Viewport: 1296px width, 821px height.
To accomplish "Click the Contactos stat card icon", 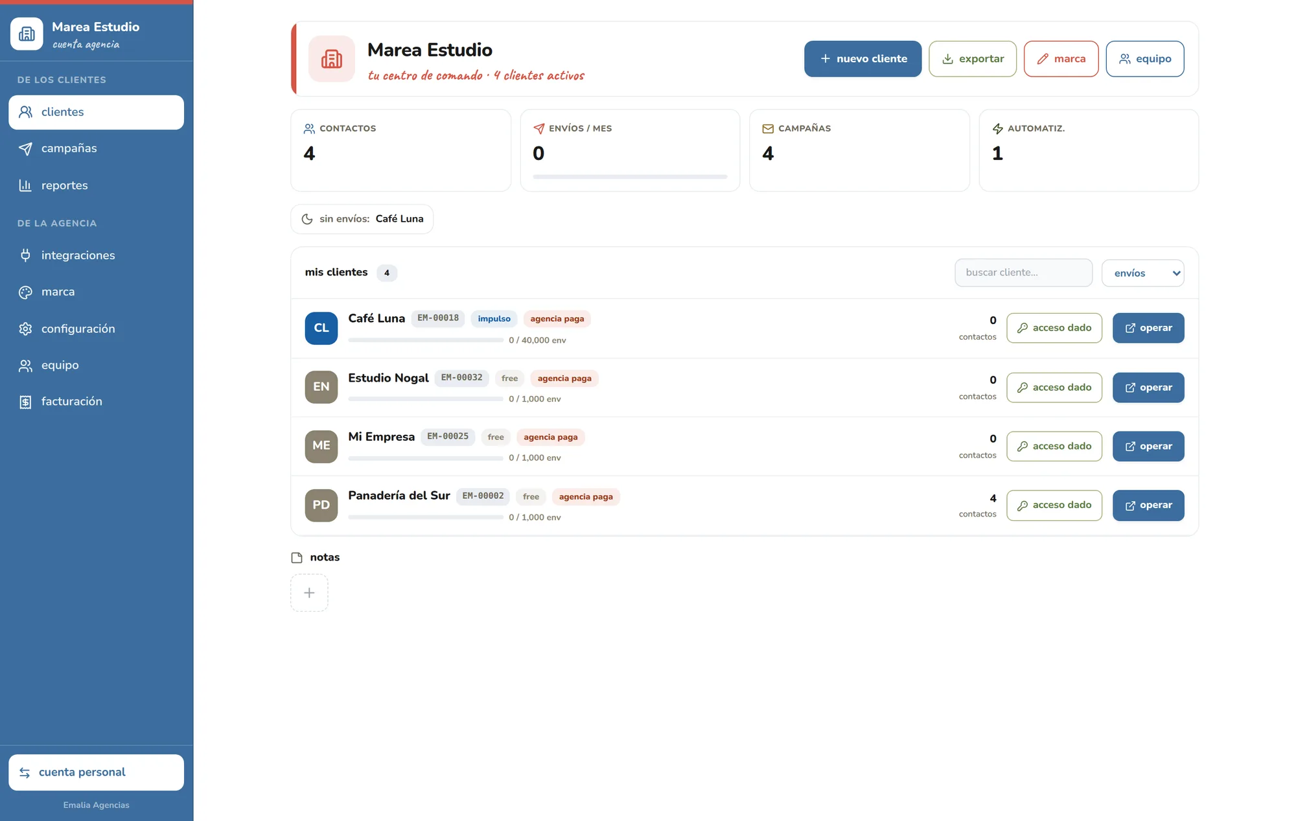I will click(309, 129).
